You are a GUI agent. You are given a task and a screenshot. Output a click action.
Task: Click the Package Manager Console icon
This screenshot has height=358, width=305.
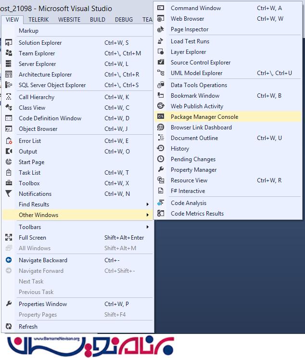[161, 117]
